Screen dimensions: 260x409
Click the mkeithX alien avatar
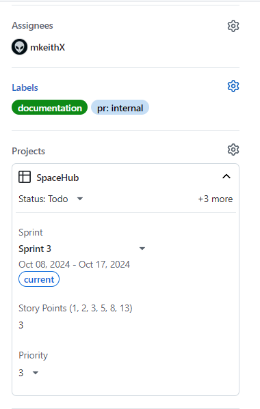click(19, 47)
